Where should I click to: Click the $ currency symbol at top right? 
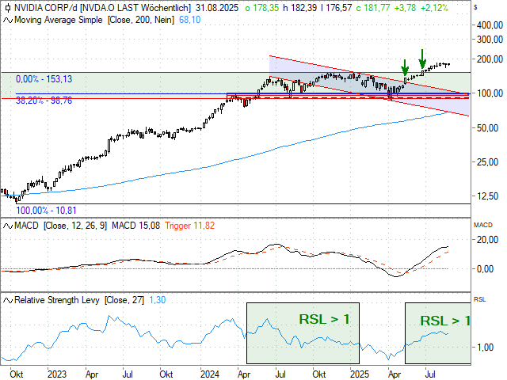(x=475, y=7)
